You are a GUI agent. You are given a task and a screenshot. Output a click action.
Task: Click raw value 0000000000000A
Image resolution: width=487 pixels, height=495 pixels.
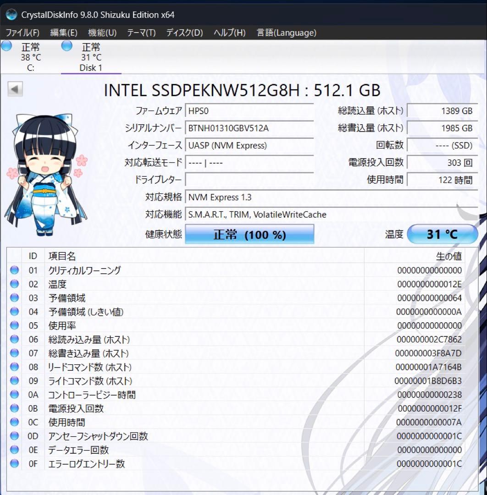(429, 312)
